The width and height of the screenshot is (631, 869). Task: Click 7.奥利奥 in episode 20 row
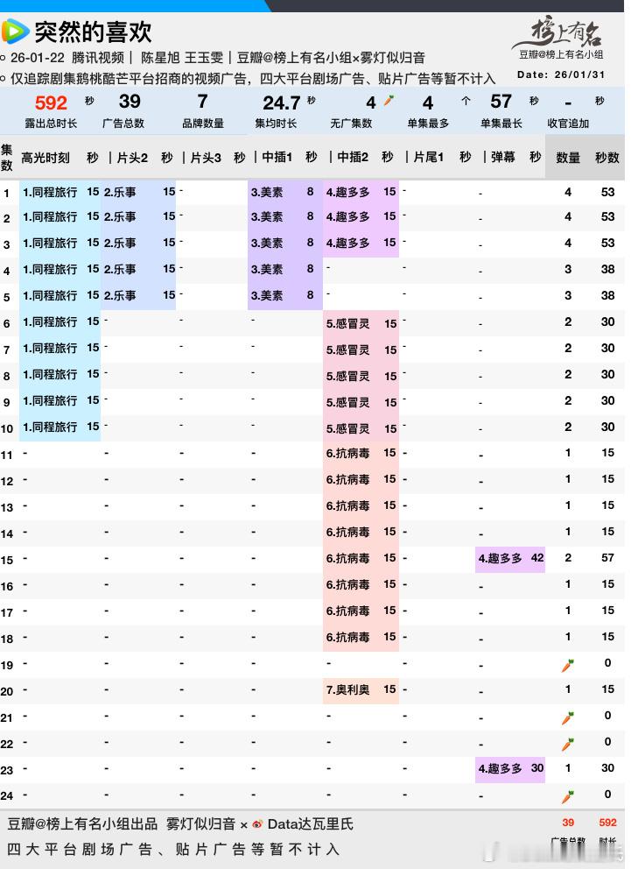click(x=347, y=690)
